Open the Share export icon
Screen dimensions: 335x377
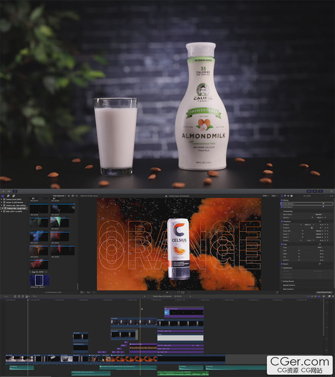[332, 191]
